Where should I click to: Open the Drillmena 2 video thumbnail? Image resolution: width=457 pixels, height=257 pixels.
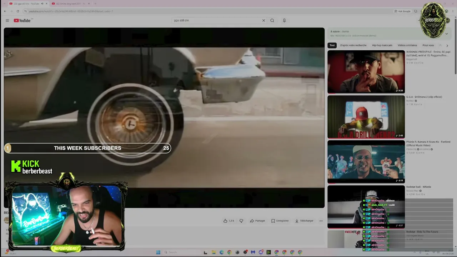click(x=366, y=117)
